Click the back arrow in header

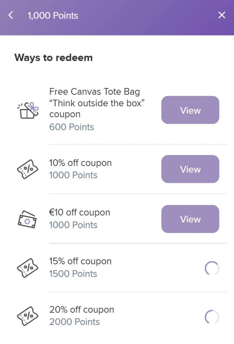11,15
